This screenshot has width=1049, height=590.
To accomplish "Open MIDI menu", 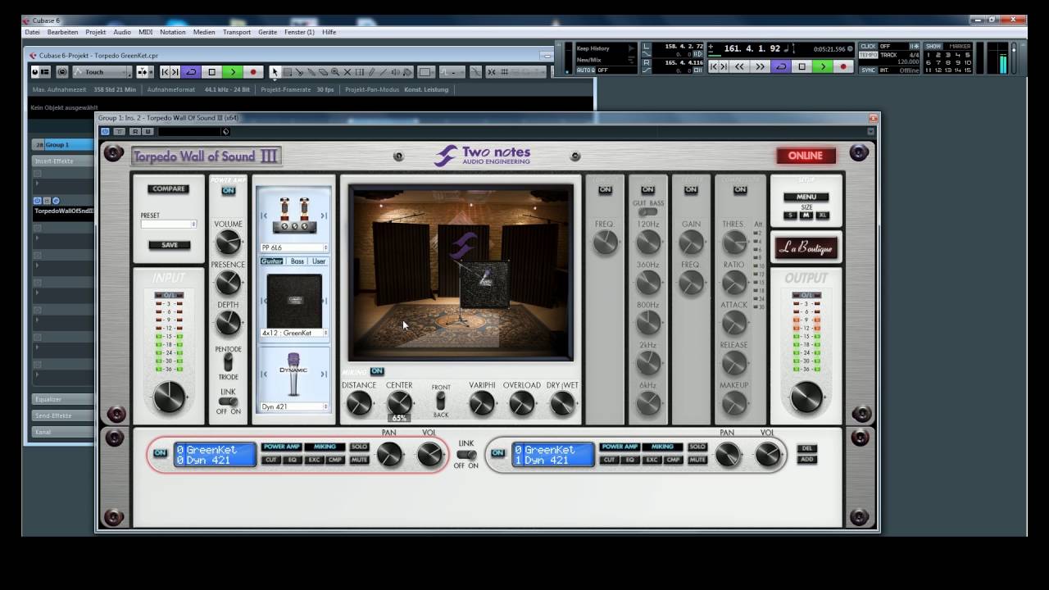I will pos(145,32).
